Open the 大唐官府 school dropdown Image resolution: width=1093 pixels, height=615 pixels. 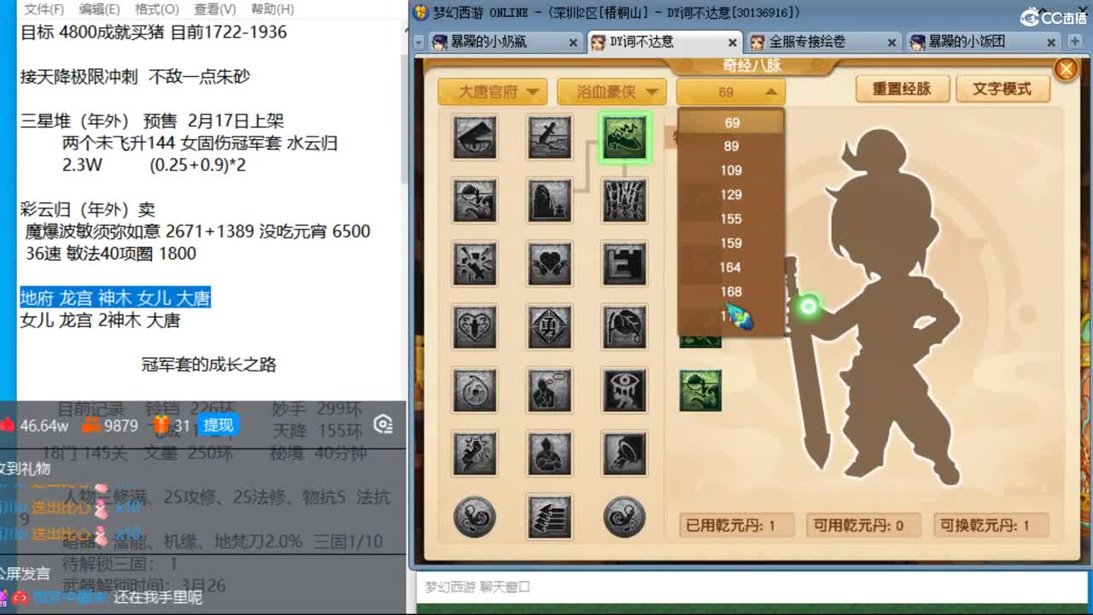click(x=493, y=92)
